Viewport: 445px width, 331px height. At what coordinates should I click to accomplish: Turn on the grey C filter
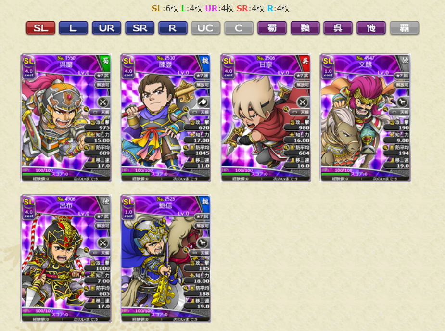[239, 28]
